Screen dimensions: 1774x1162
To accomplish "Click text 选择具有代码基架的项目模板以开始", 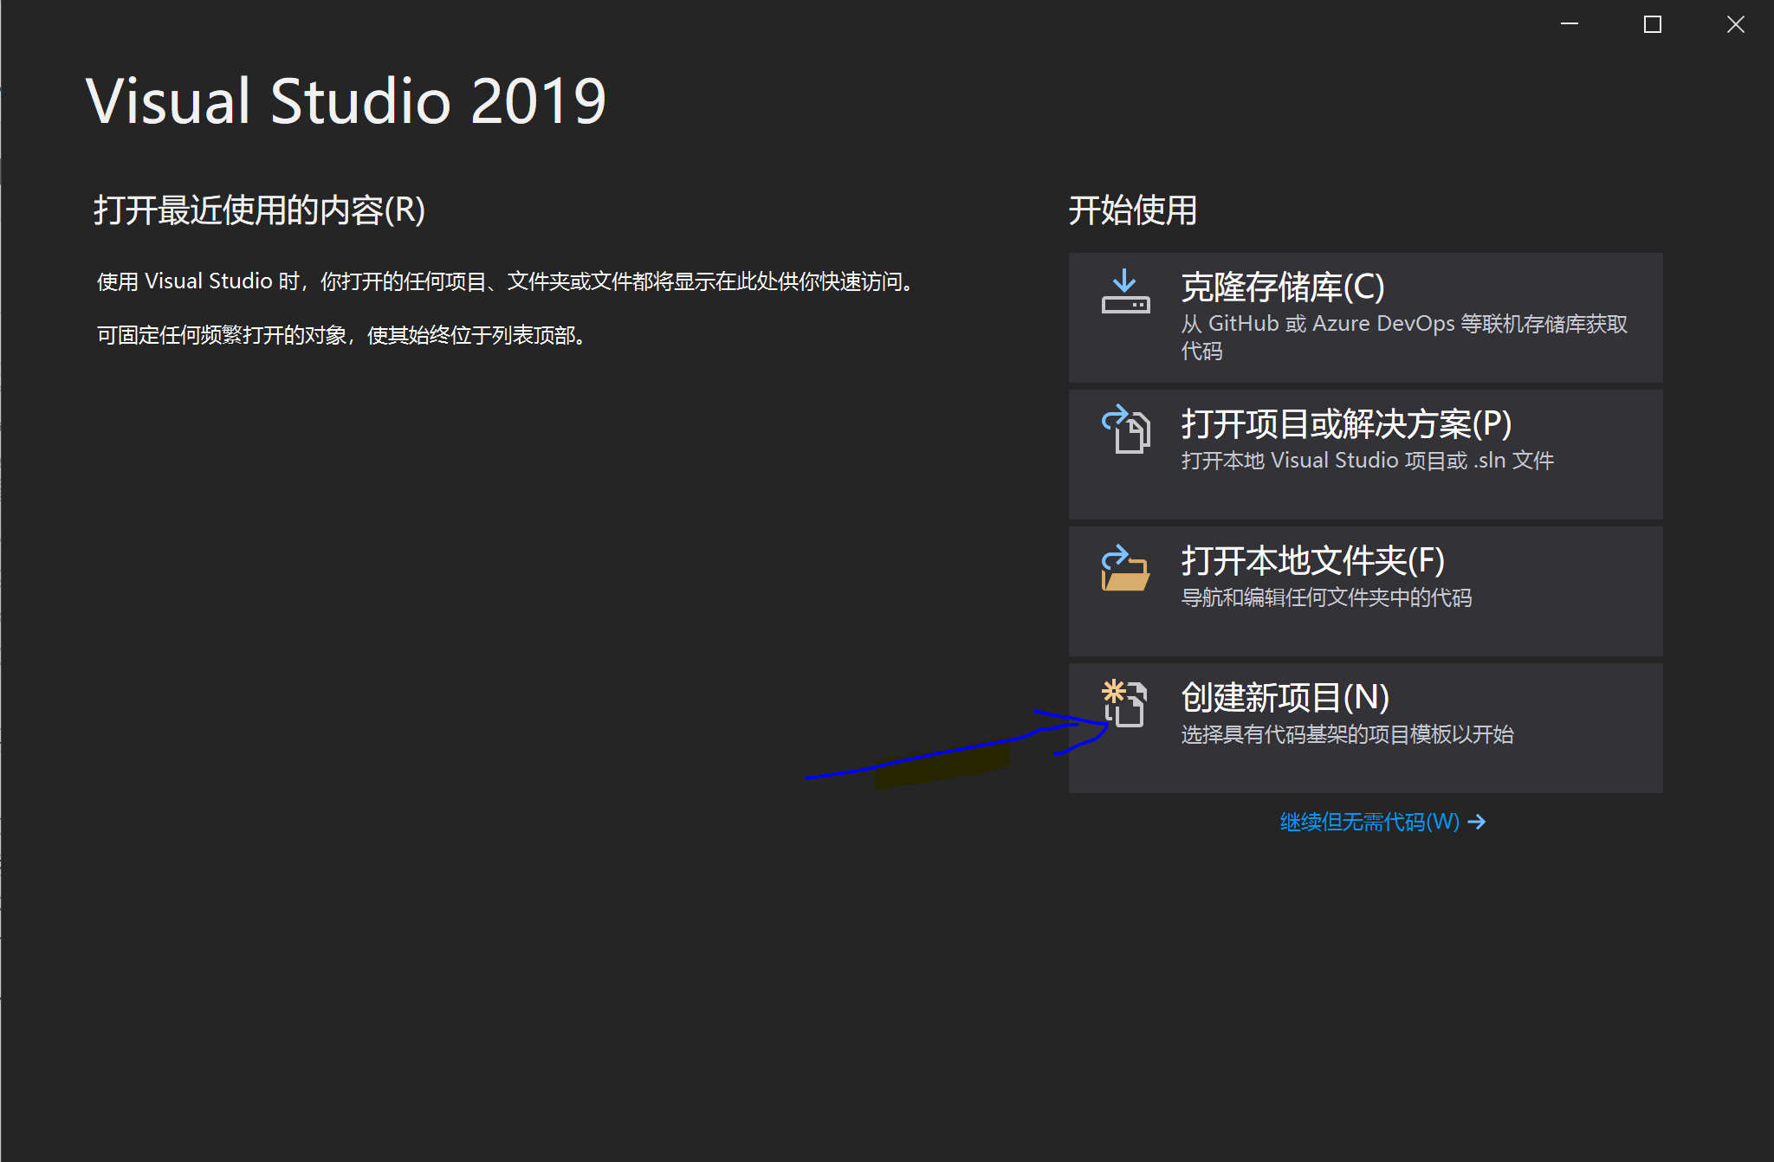I will pyautogui.click(x=1346, y=734).
